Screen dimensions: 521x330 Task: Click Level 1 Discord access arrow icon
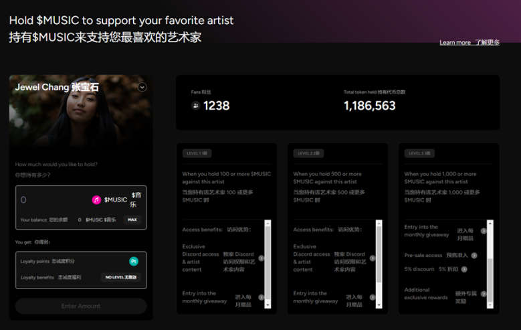(261, 258)
